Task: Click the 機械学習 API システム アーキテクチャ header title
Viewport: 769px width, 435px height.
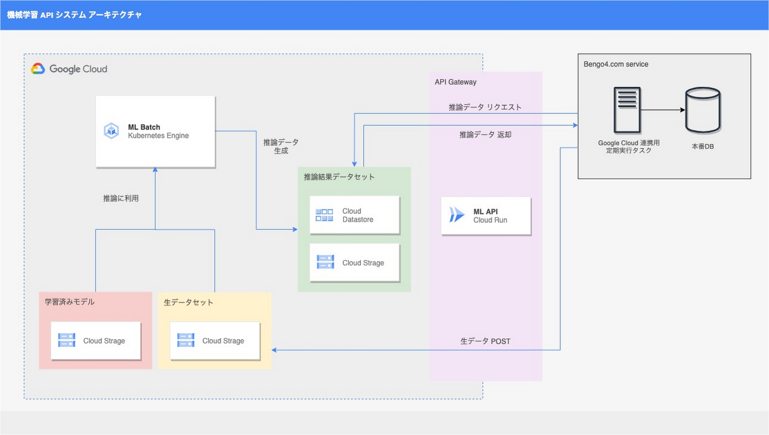Action: [x=75, y=15]
